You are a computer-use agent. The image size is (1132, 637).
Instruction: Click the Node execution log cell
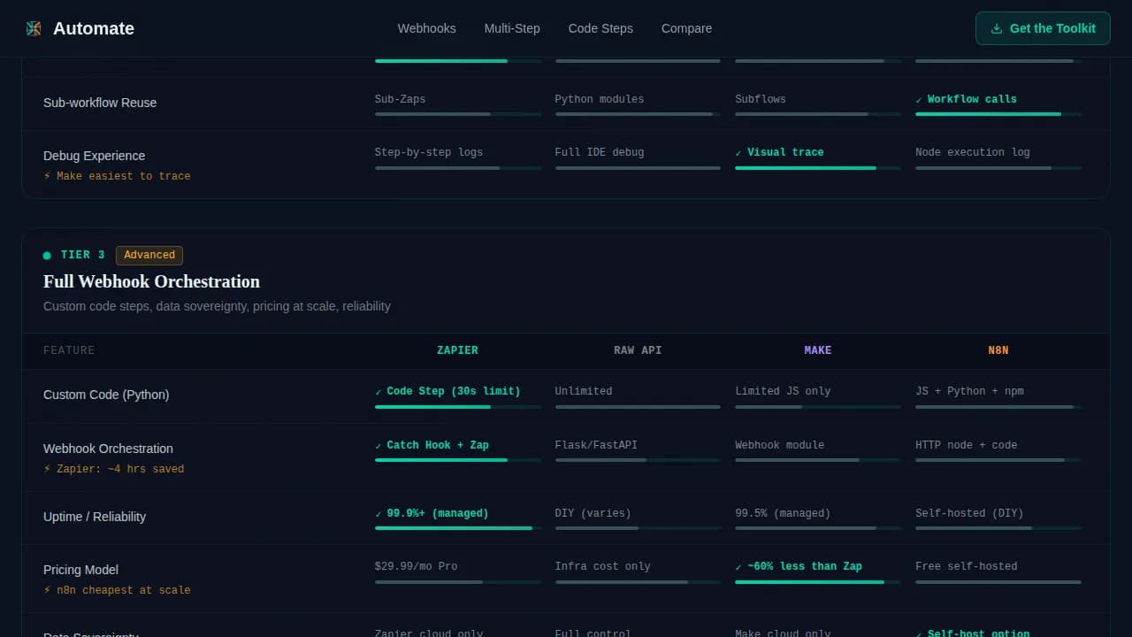point(973,152)
